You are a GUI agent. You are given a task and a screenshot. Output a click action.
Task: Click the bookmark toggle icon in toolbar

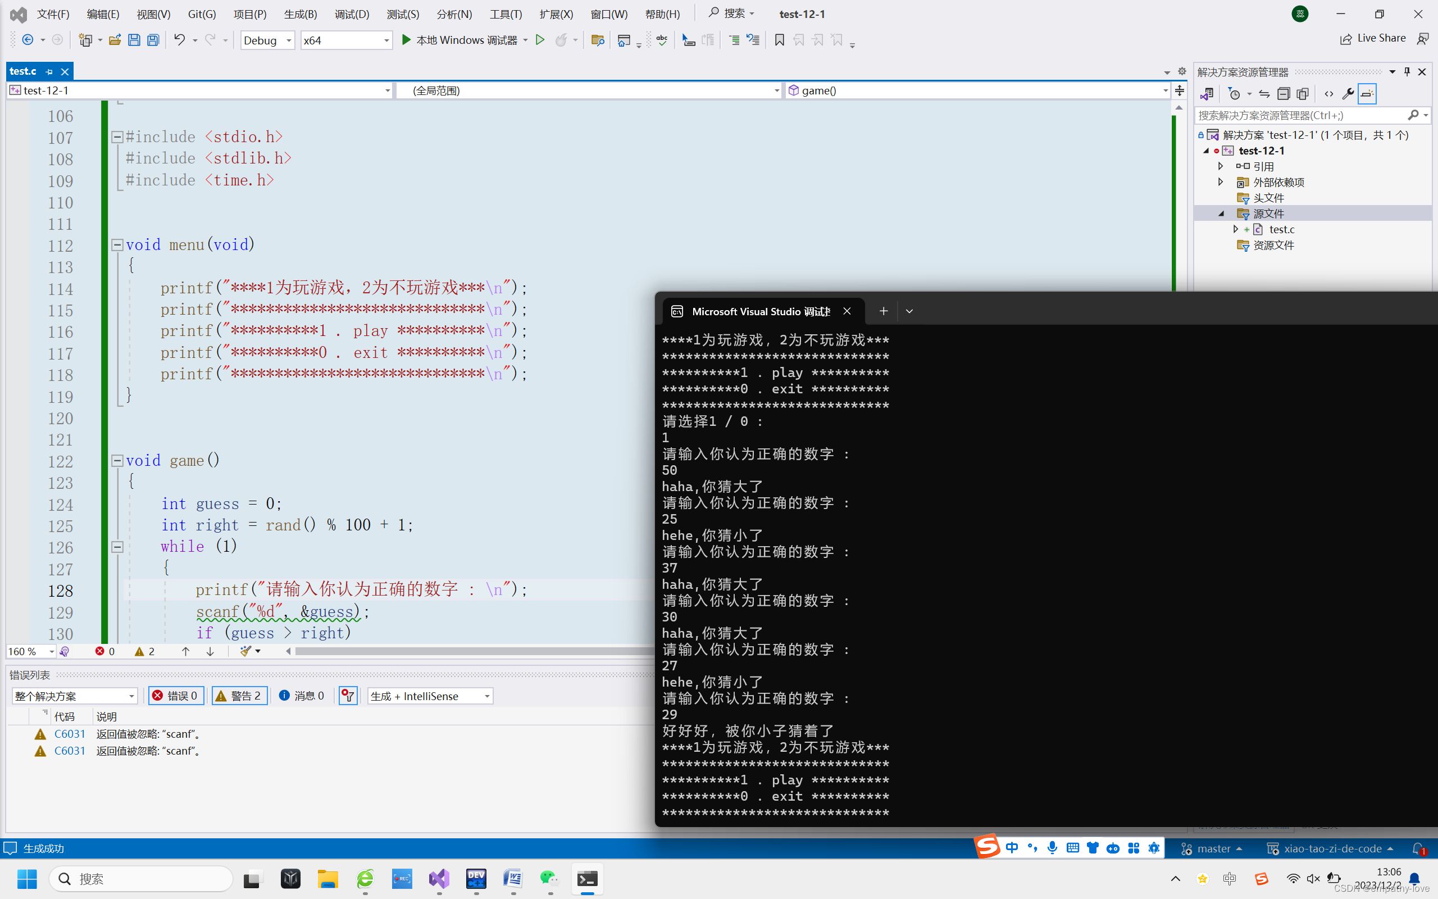(x=779, y=40)
